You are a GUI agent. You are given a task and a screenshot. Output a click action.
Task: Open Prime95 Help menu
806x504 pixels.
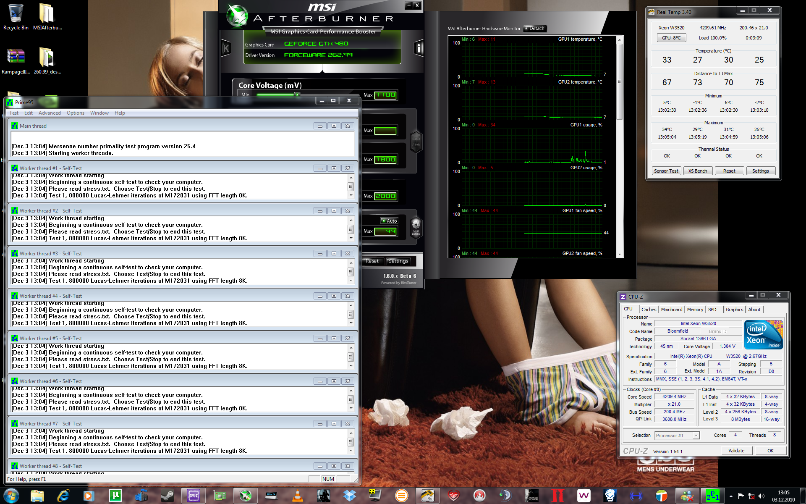120,113
